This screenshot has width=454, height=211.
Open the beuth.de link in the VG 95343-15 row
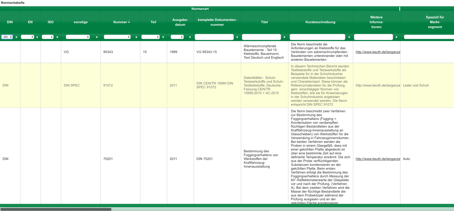(378, 52)
